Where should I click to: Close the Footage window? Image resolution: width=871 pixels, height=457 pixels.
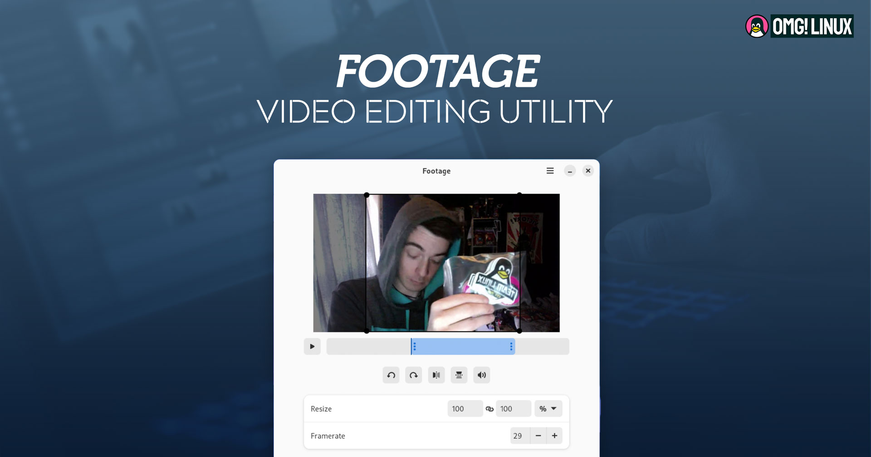tap(588, 171)
